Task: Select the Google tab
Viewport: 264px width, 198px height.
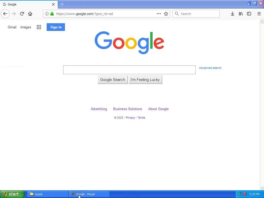Action: [x=29, y=4]
